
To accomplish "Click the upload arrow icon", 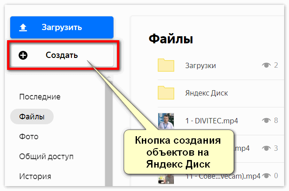I will [x=23, y=27].
